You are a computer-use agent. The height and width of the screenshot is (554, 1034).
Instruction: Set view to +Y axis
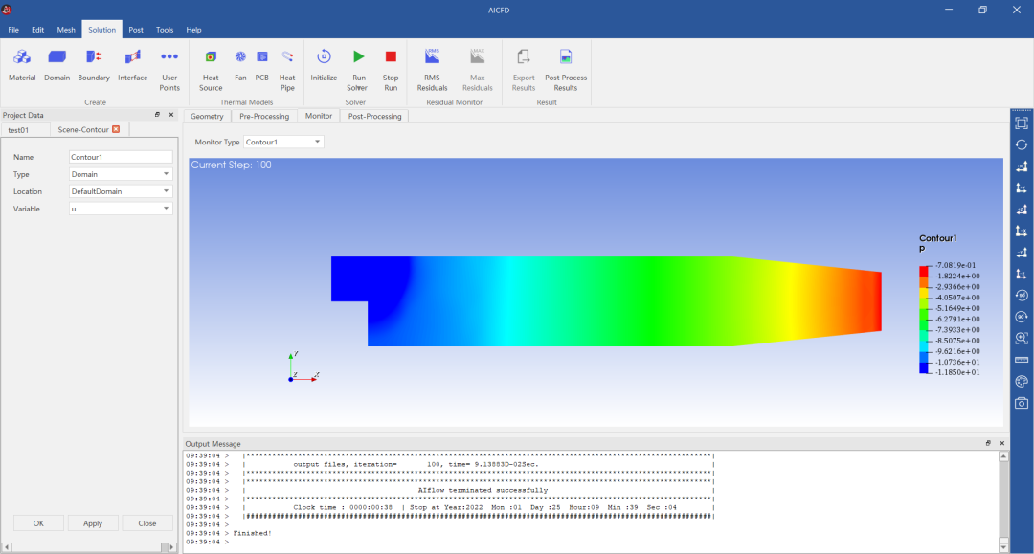1022,188
